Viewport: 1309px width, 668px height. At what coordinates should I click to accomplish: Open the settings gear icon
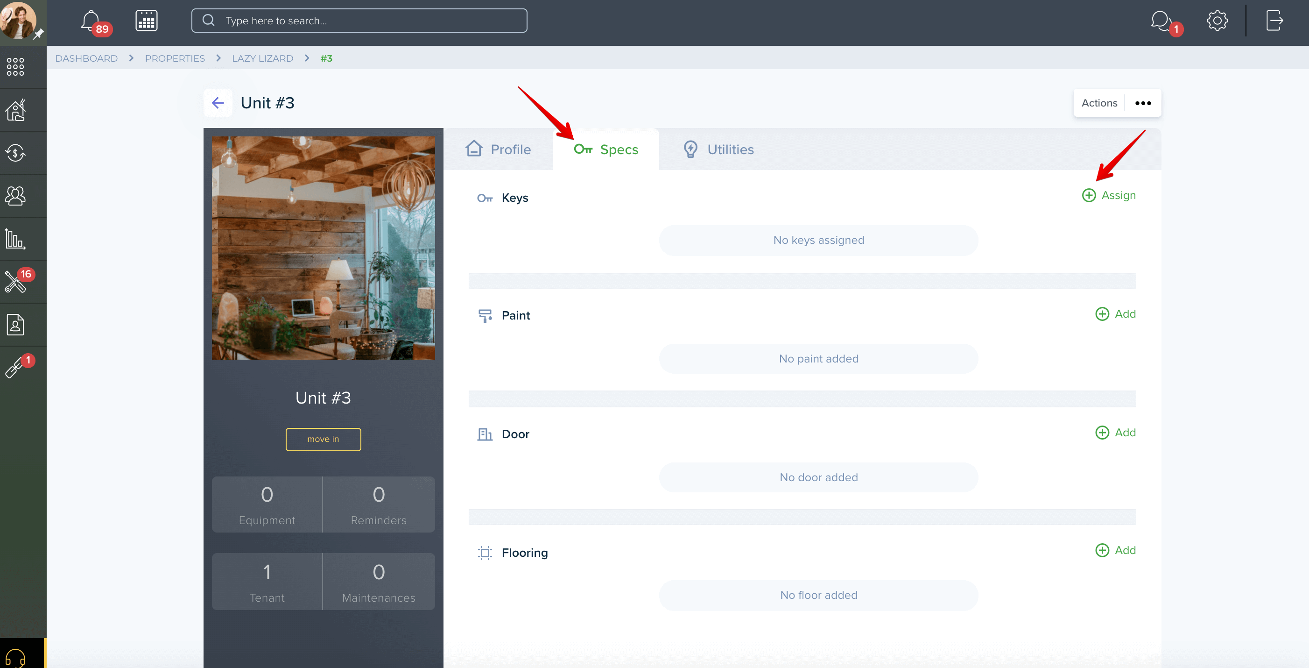coord(1217,21)
